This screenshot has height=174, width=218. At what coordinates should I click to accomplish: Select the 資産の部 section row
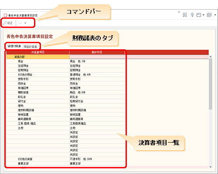click(38, 57)
